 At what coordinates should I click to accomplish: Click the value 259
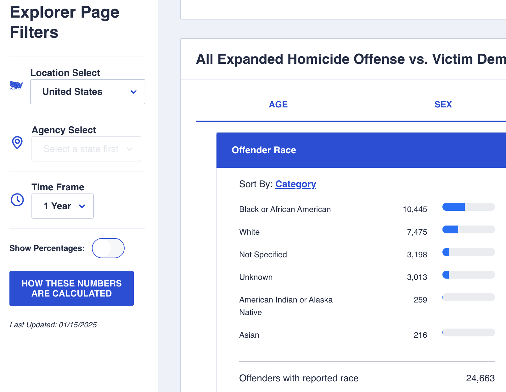(x=420, y=300)
